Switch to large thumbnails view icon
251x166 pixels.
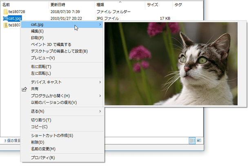(199, 140)
